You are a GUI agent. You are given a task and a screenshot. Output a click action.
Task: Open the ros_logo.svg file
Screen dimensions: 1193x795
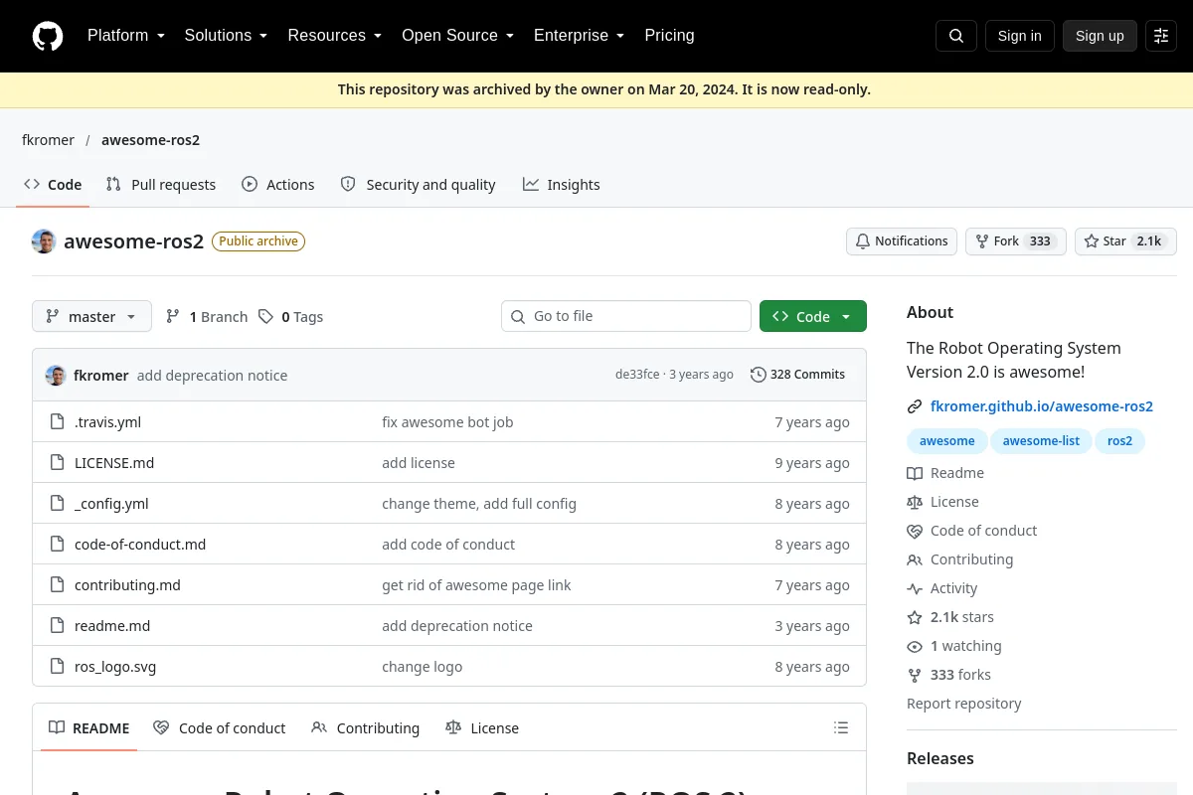click(x=115, y=667)
